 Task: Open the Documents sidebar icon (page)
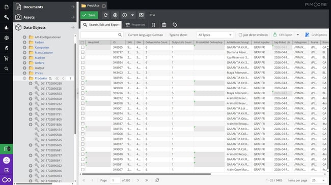[x=6, y=7]
